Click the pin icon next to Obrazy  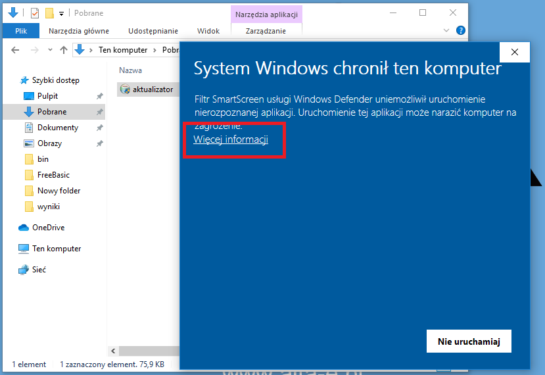(99, 143)
